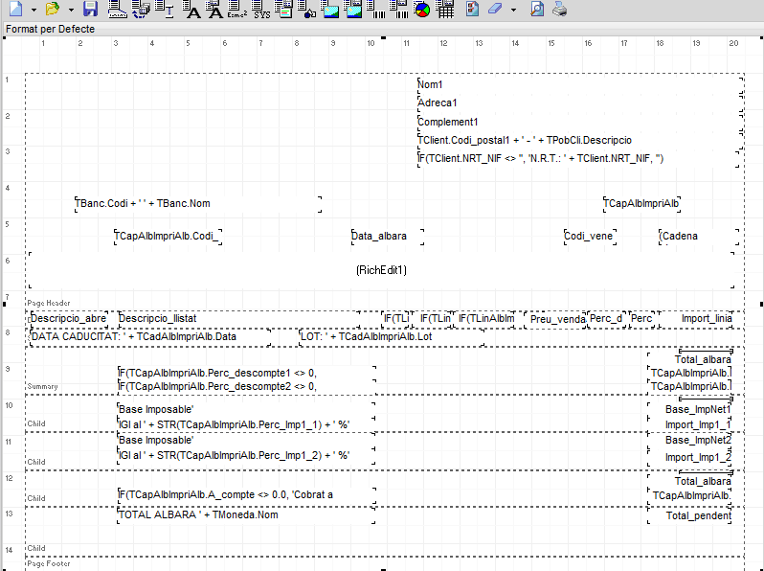Select the database image tool icon
The image size is (764, 571).
tap(353, 9)
